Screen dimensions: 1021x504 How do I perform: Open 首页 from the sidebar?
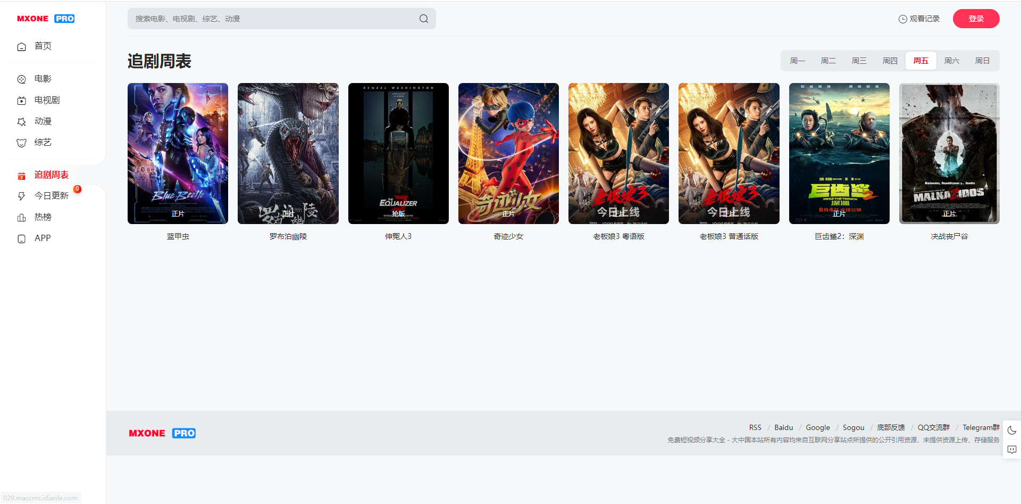pyautogui.click(x=43, y=46)
